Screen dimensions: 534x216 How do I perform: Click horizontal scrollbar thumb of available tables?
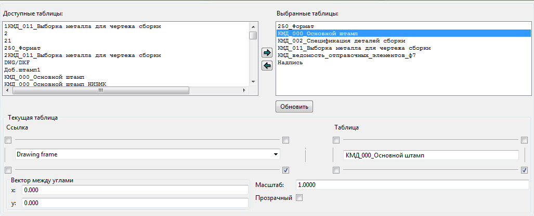(x=101, y=91)
